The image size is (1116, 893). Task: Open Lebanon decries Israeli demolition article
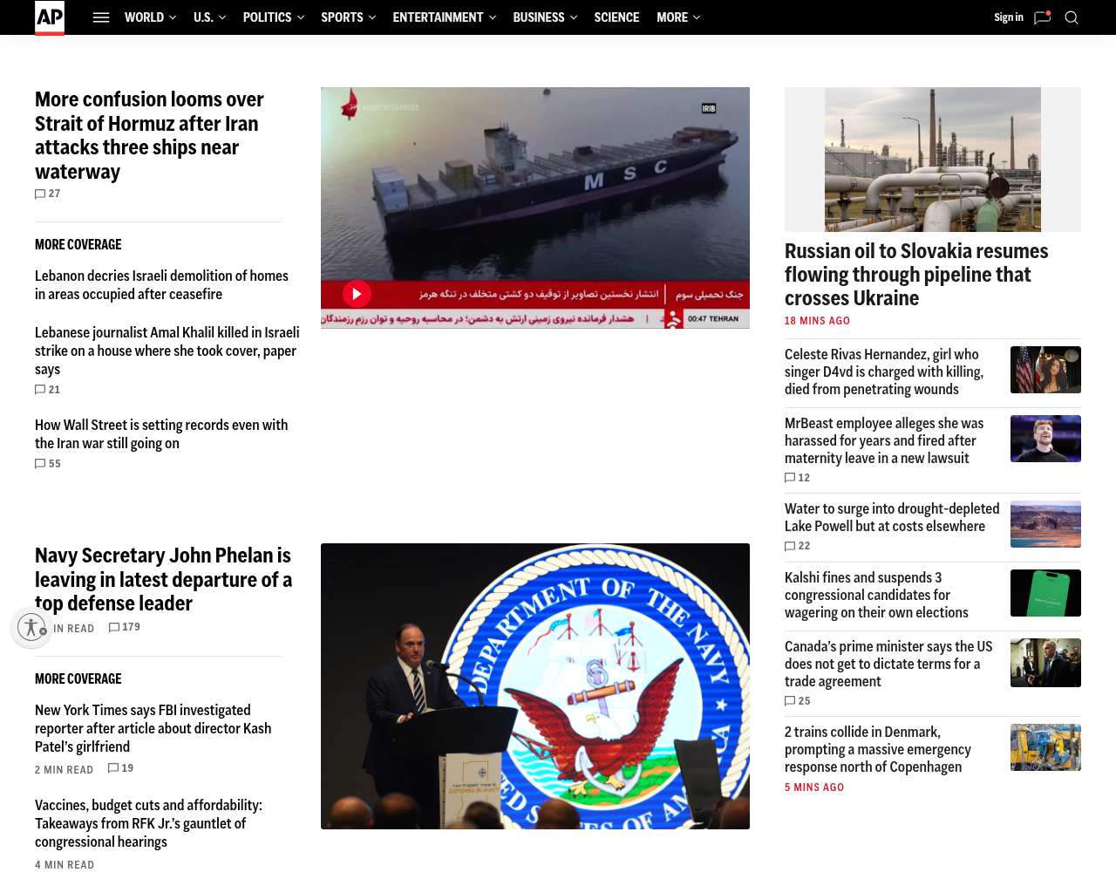coord(161,285)
